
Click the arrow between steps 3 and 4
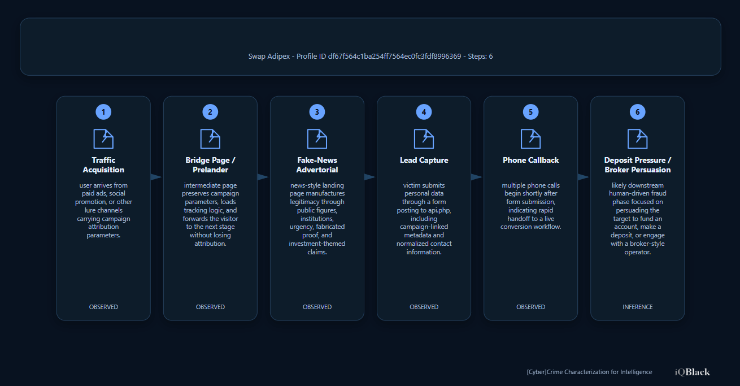click(x=369, y=177)
